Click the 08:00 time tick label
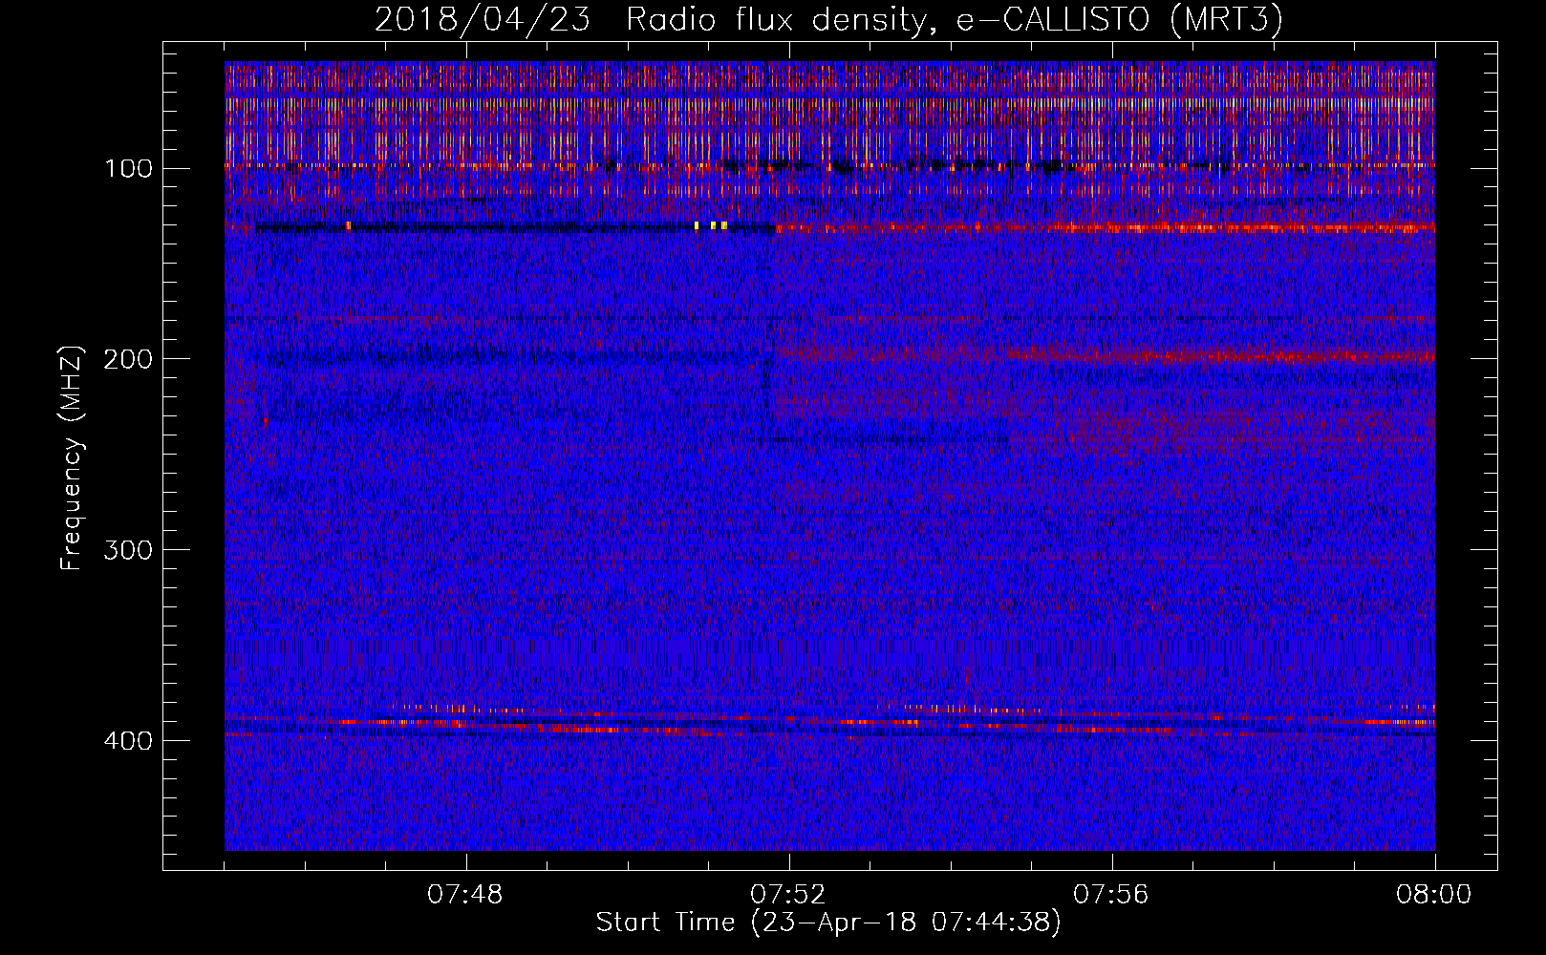The height and width of the screenshot is (955, 1546). pos(1434,895)
